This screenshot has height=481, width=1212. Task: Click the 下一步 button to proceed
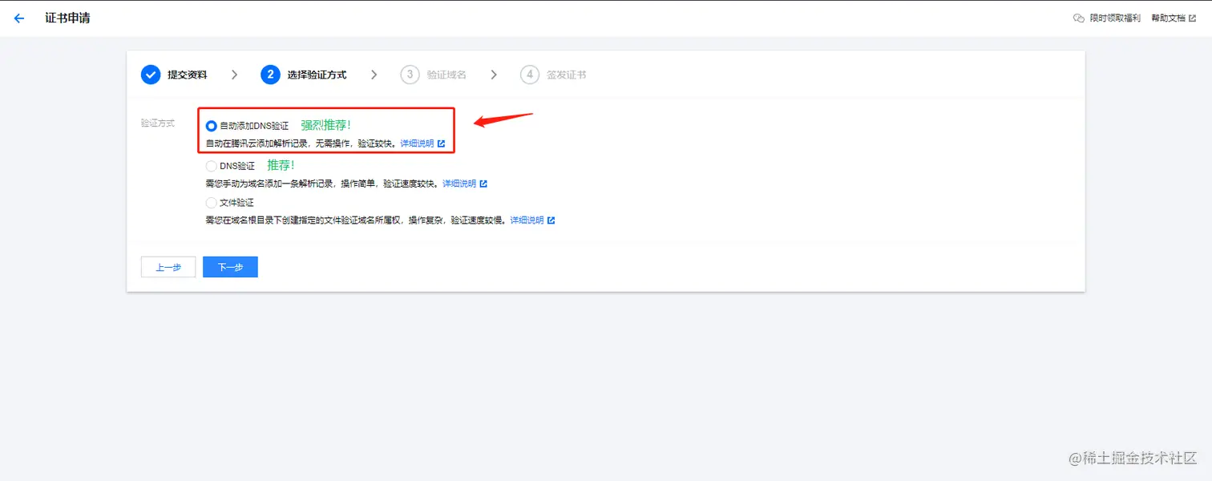(230, 266)
